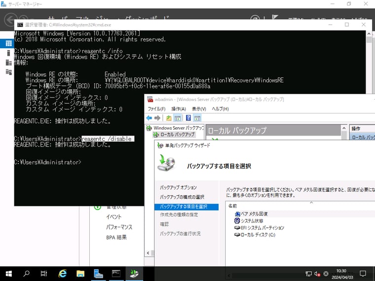375x281 pixels.
Task: Open イベント link in Server Manager tile
Action: [114, 217]
